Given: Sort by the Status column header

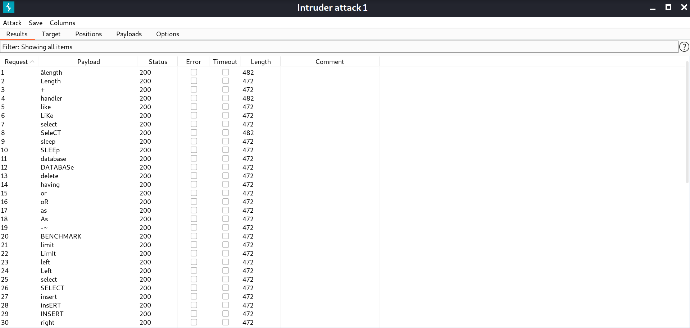Looking at the screenshot, I should pyautogui.click(x=158, y=61).
